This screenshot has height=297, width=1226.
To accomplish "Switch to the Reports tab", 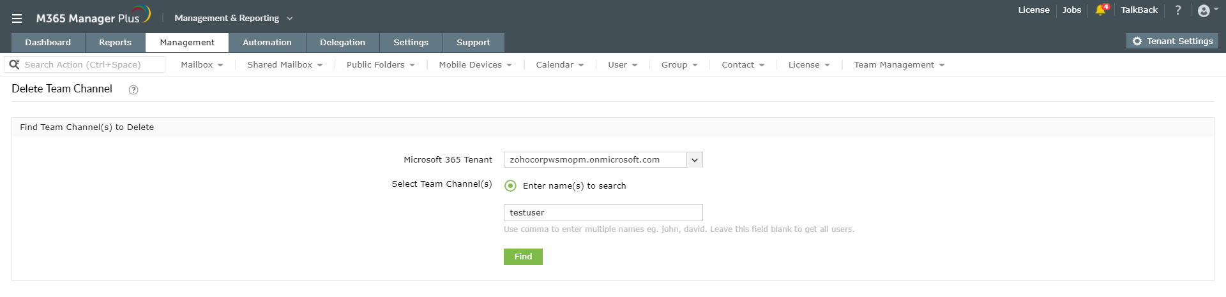I will (x=115, y=43).
